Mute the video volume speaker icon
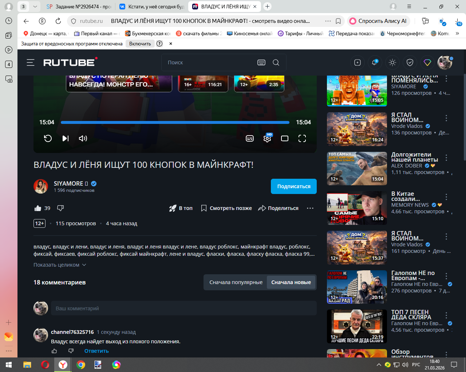The height and width of the screenshot is (372, 466). coord(83,138)
